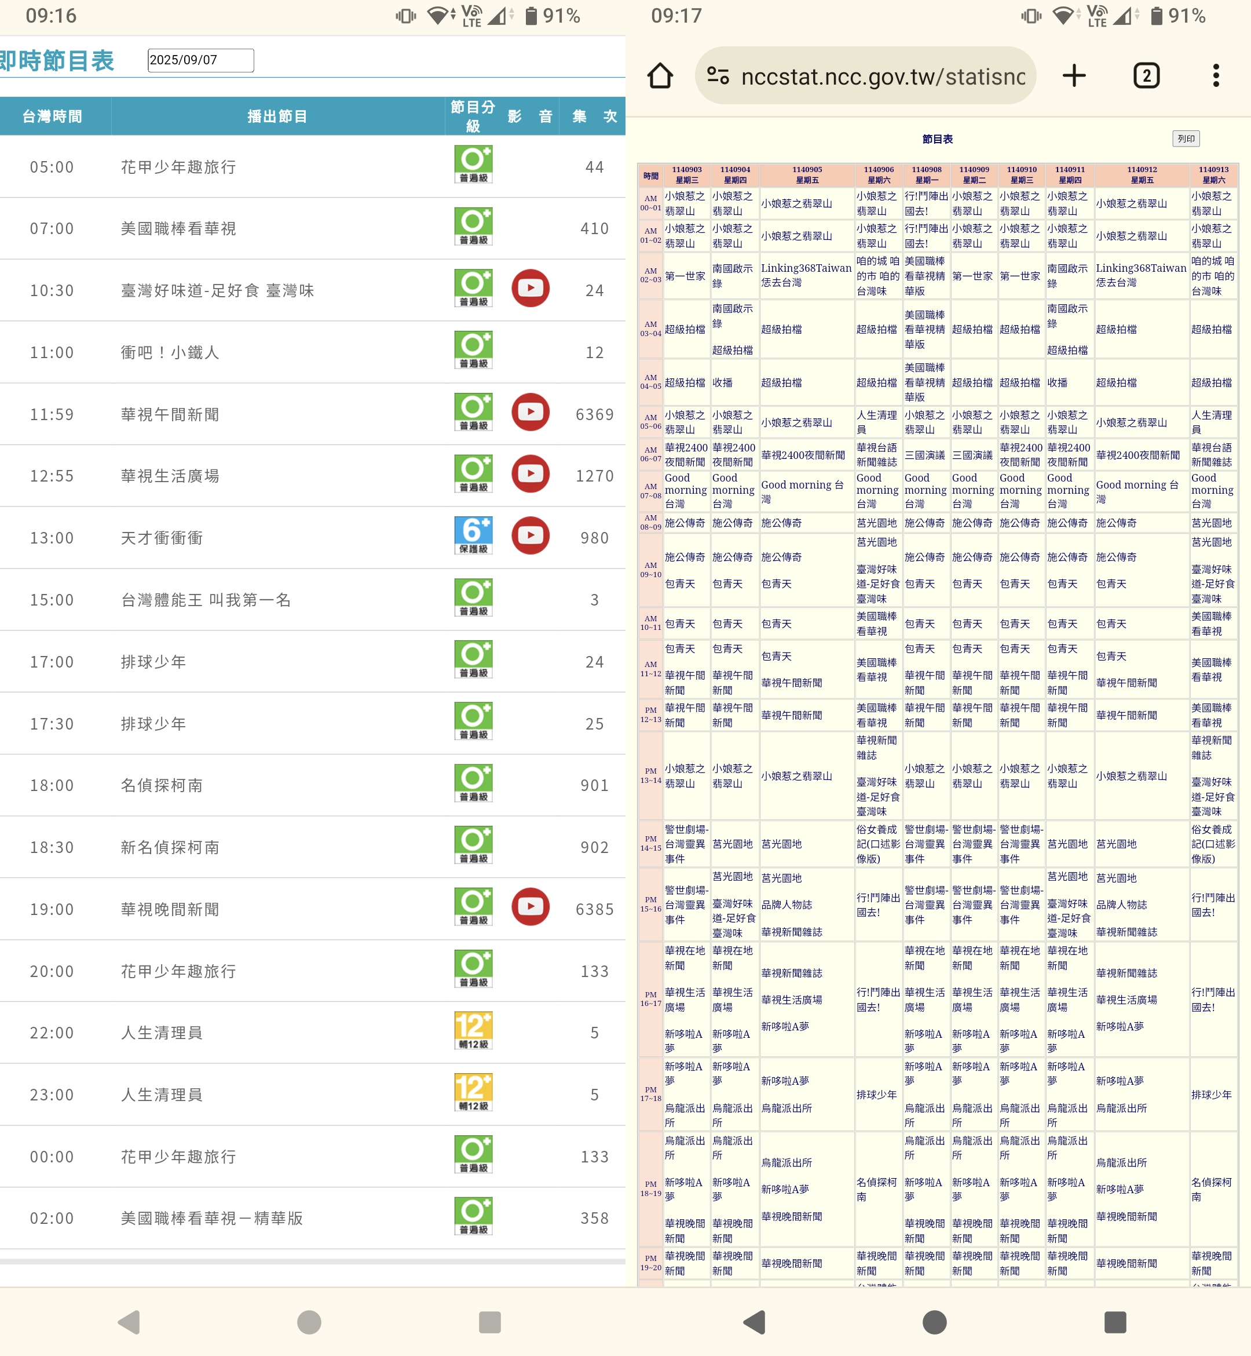Tap the 輔12級 rating icon at 23:00
This screenshot has height=1356, width=1251.
473,1092
